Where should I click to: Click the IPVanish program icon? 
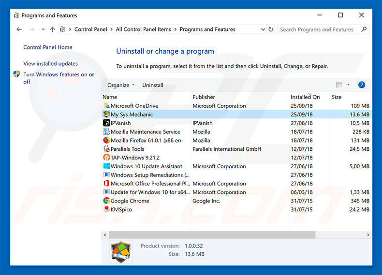point(106,123)
